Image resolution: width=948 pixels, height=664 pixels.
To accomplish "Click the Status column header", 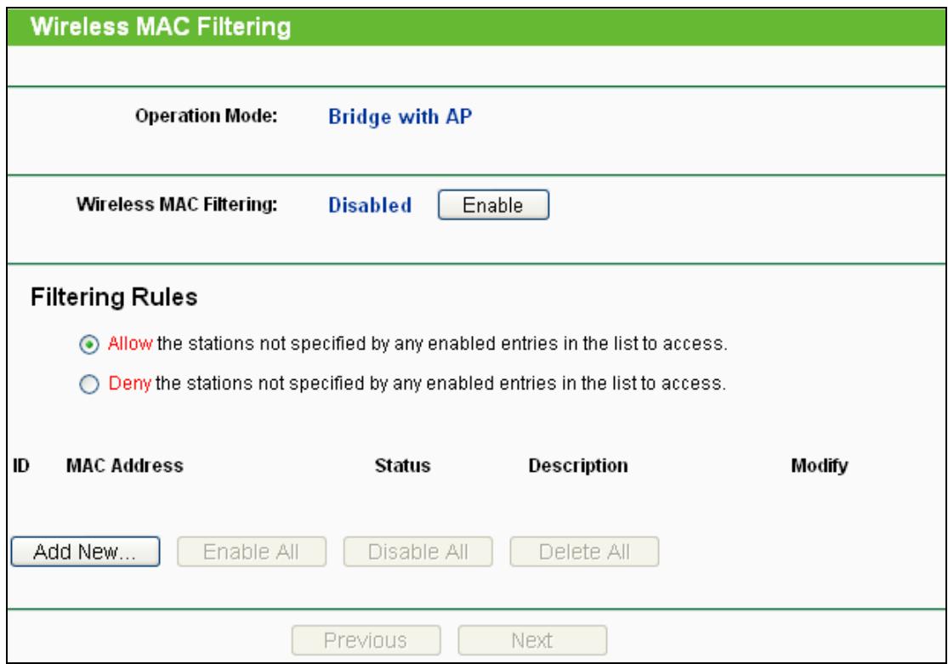I will point(402,466).
